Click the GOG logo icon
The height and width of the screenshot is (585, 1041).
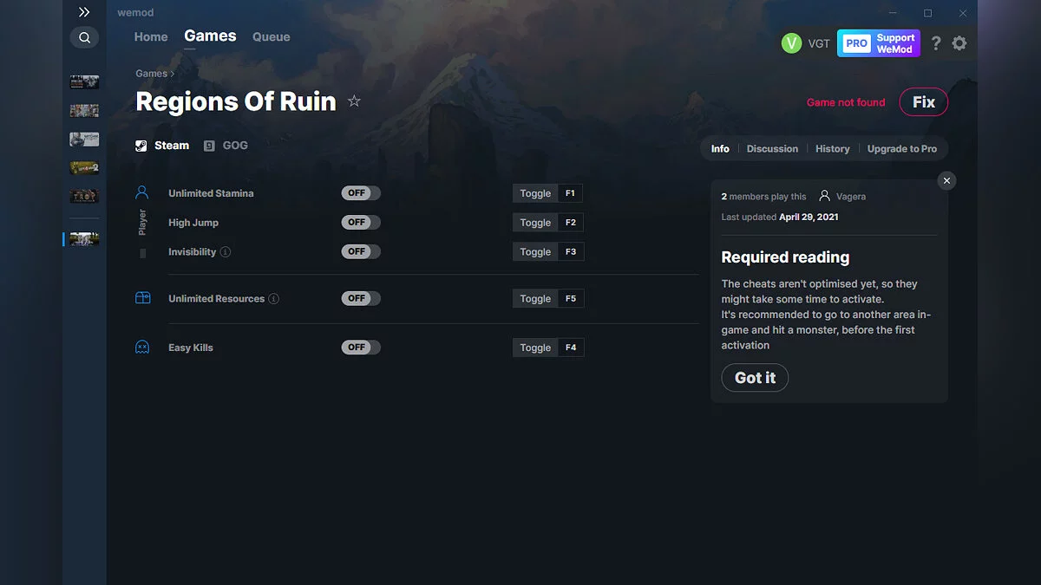tap(209, 146)
